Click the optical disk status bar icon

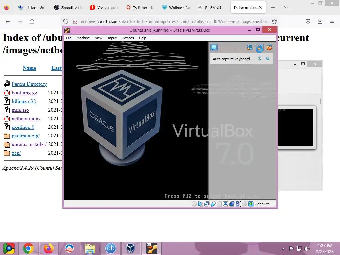tap(194, 204)
